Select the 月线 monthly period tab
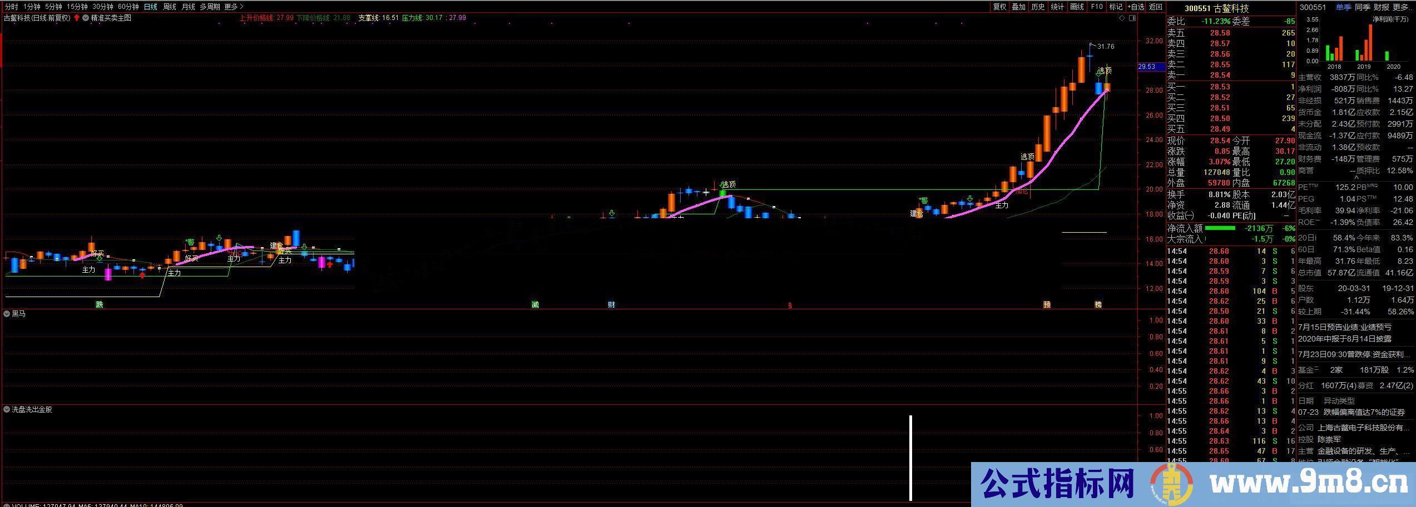Image resolution: width=1416 pixels, height=507 pixels. click(x=188, y=7)
